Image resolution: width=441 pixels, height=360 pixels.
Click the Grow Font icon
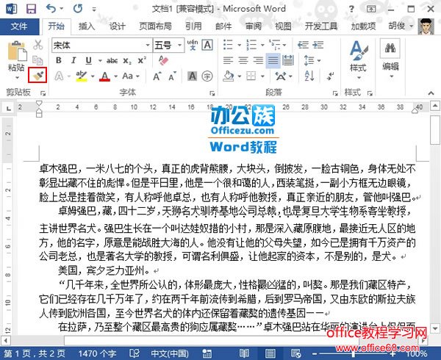pos(157,76)
